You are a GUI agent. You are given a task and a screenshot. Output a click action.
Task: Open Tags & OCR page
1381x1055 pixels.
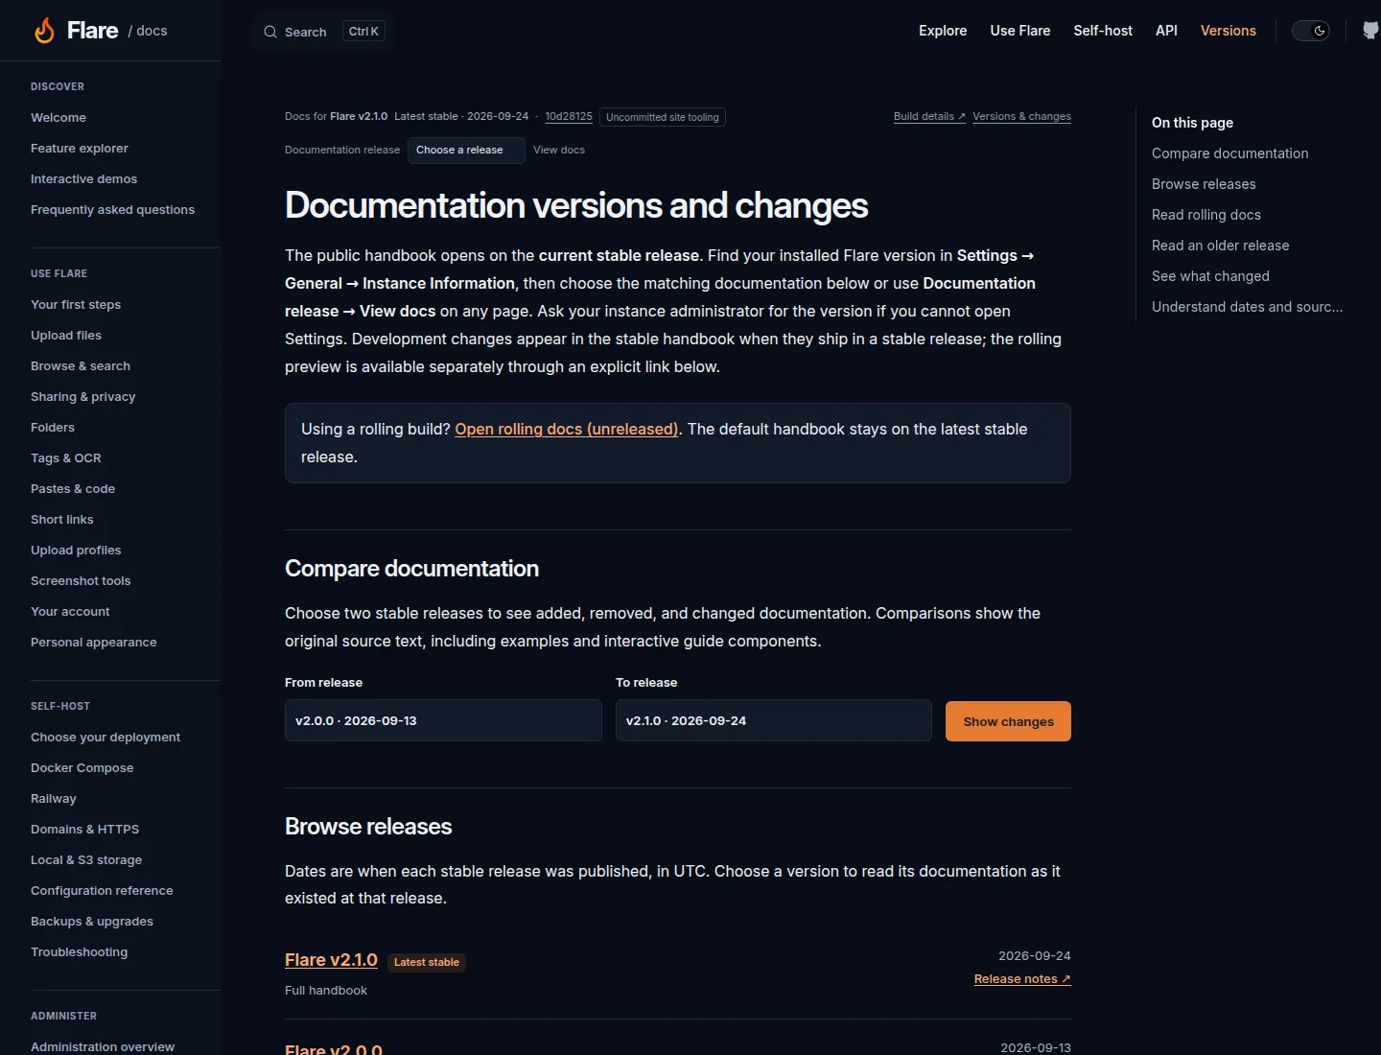66,458
